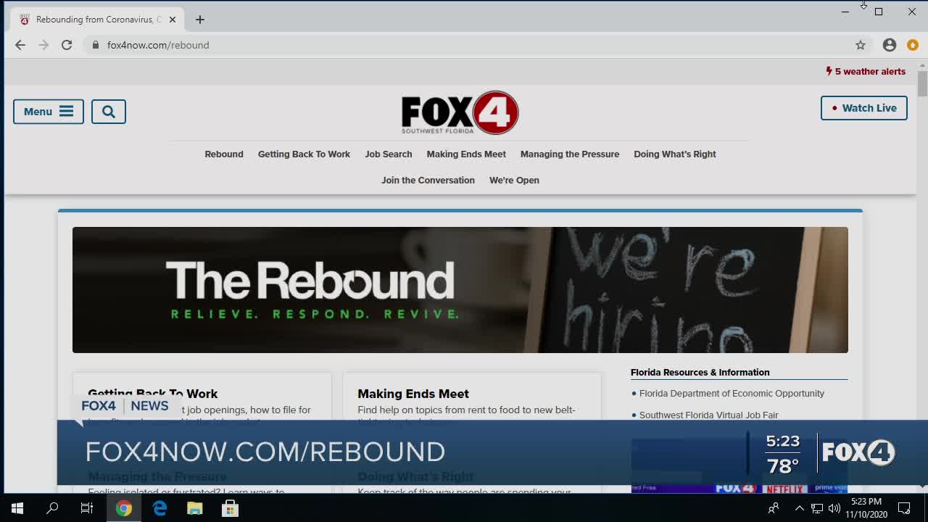The height and width of the screenshot is (522, 928).
Task: Go back to the previous page
Action: coord(20,45)
